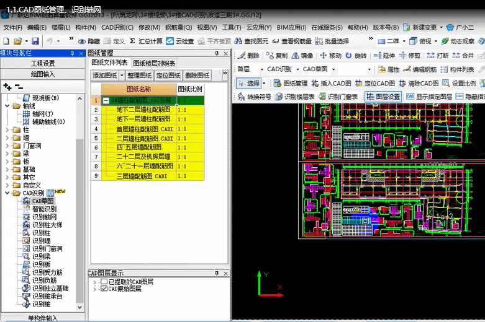Open the 首层 floor dropdown

(261, 69)
